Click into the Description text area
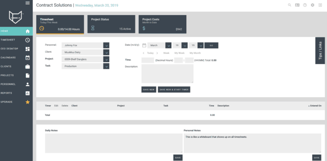Viewport: 327px width, 161px height. (x=167, y=74)
